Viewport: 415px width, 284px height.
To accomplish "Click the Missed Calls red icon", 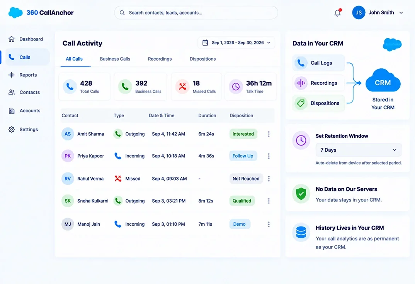I will 182,86.
